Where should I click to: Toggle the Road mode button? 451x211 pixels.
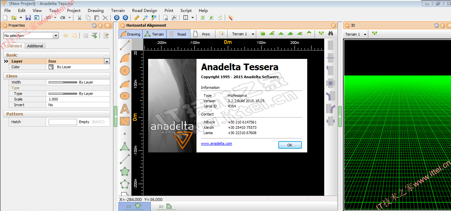pos(178,34)
